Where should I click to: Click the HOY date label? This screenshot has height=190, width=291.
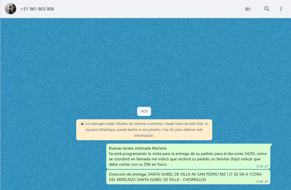point(144,111)
